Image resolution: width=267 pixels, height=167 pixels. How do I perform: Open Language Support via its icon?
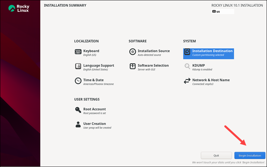78,66
